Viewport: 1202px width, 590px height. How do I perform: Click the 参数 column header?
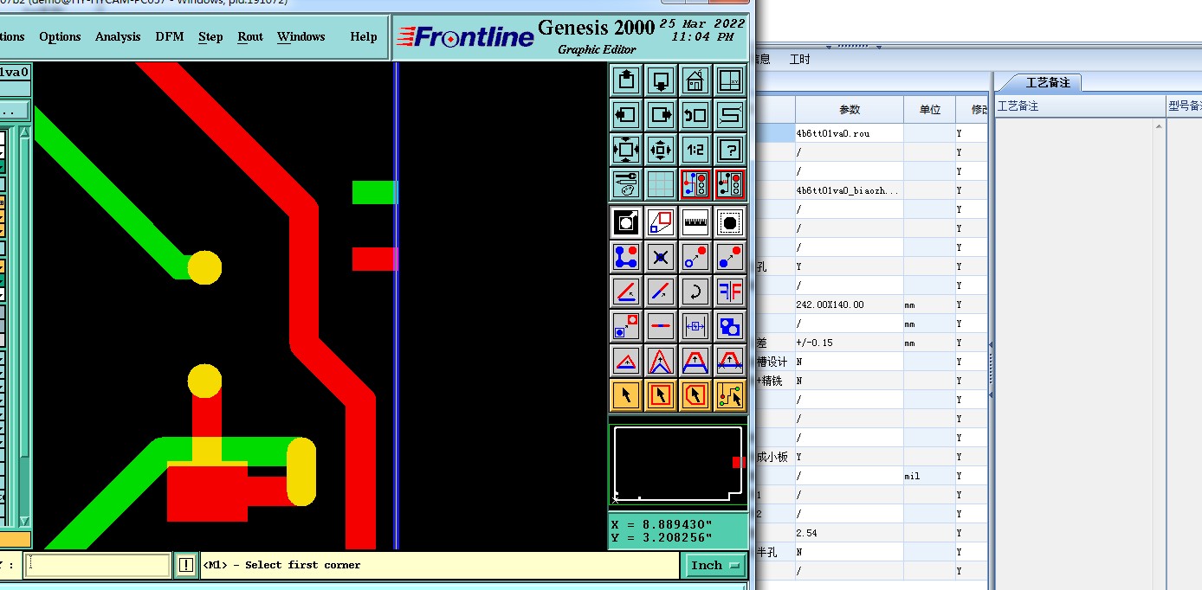tap(850, 110)
